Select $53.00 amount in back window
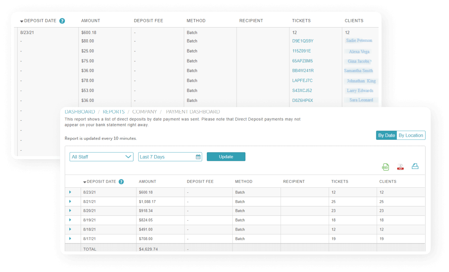The height and width of the screenshot is (272, 449). point(88,90)
